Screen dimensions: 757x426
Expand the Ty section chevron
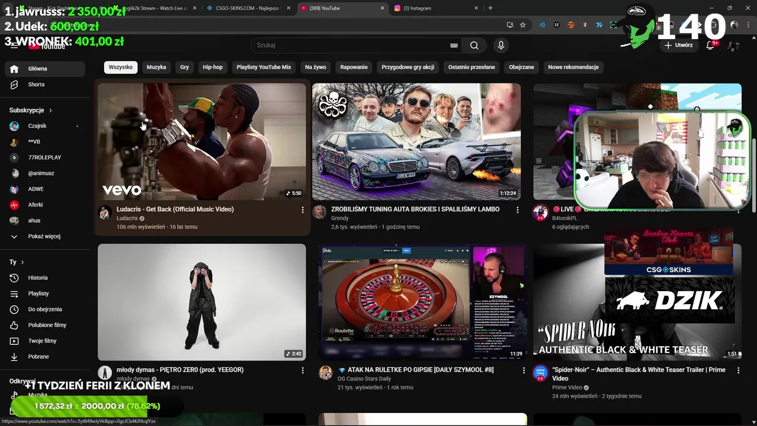click(x=22, y=262)
